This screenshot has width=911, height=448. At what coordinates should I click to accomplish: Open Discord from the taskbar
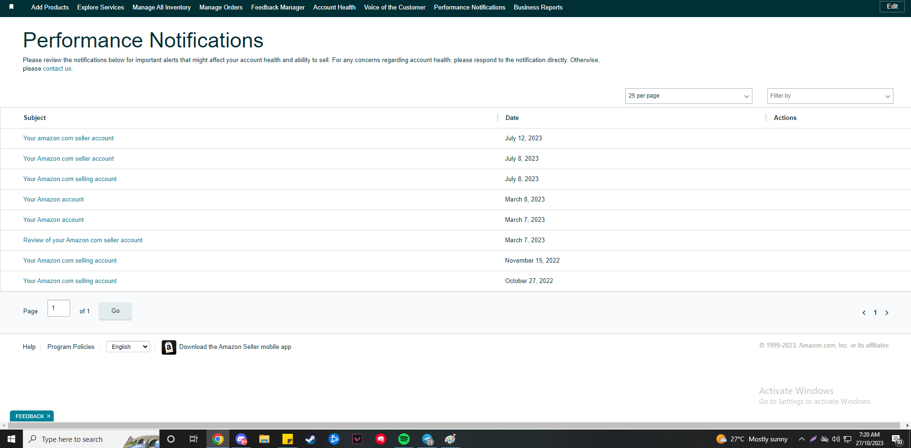tap(241, 439)
